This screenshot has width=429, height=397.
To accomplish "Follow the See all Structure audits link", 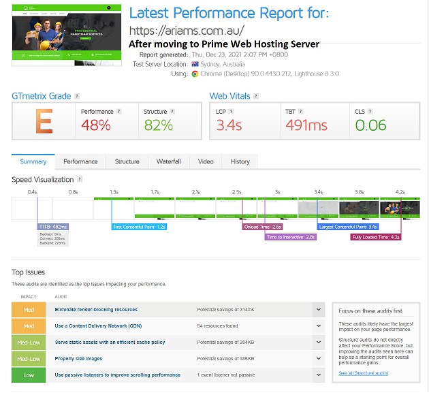I will click(x=364, y=373).
